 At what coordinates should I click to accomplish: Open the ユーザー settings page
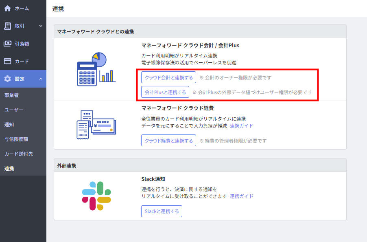click(x=23, y=110)
